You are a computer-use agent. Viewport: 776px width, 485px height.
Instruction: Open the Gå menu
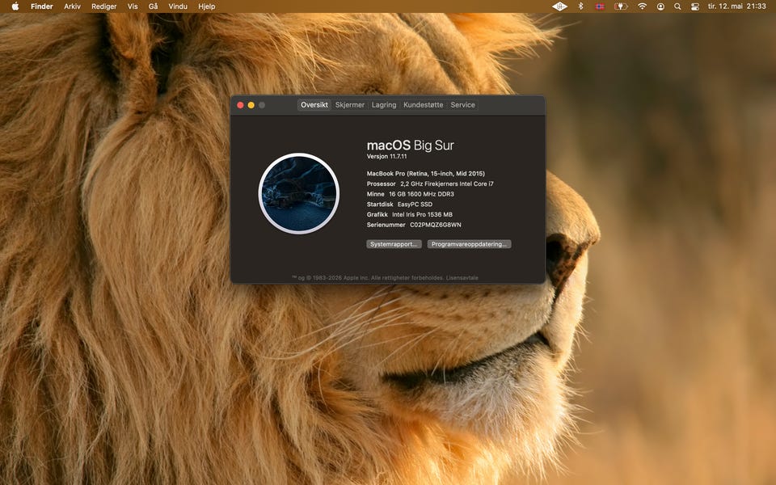pos(154,6)
